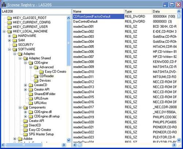This screenshot has height=149, width=183.
Task: Click scroll-up arrow of the tree pane
Action: pos(68,18)
